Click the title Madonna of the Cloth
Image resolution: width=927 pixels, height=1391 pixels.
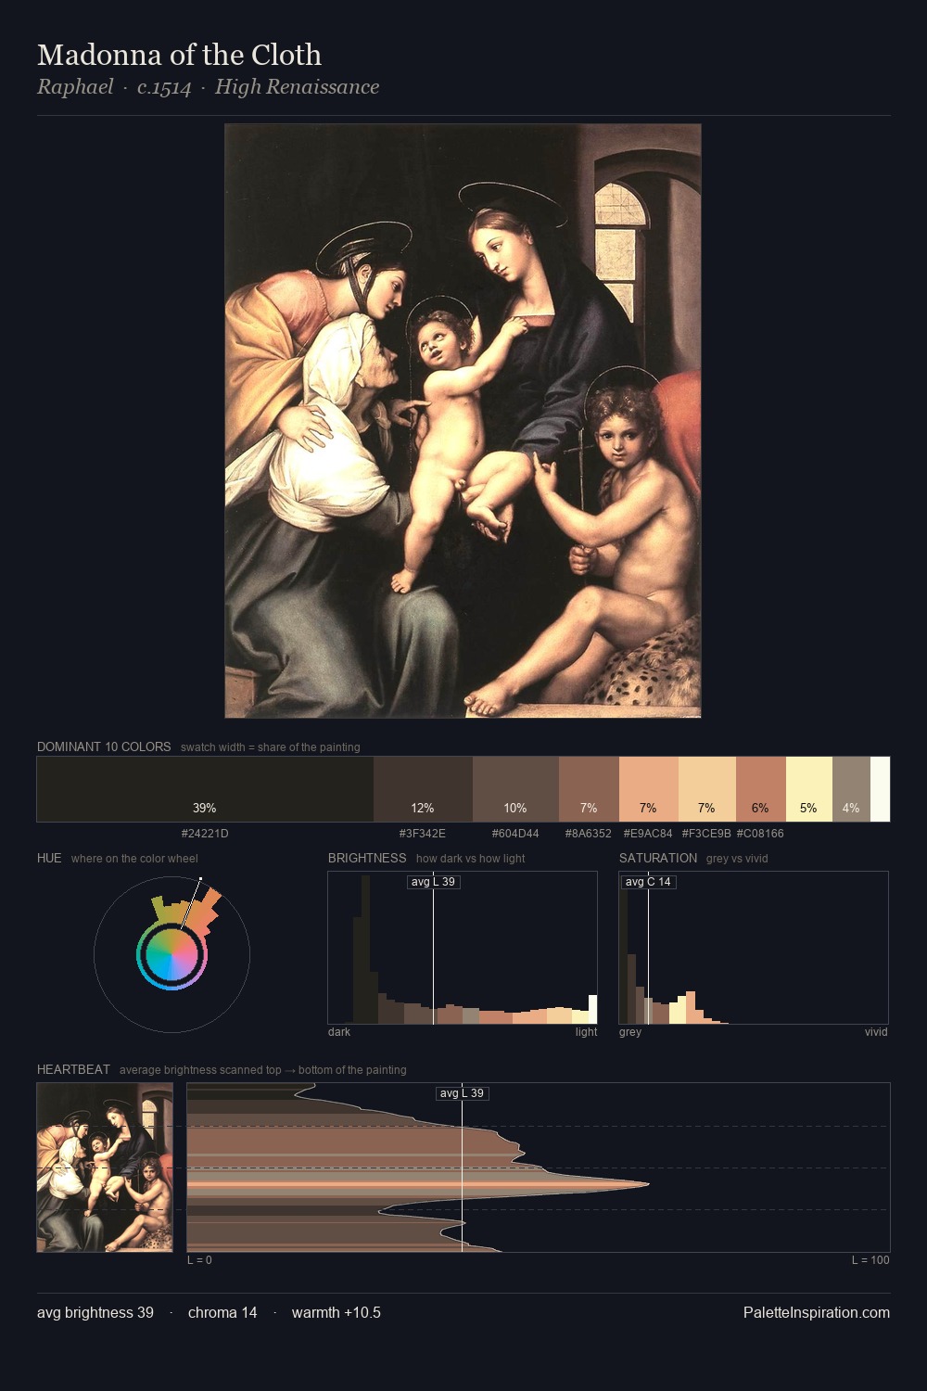click(x=179, y=55)
